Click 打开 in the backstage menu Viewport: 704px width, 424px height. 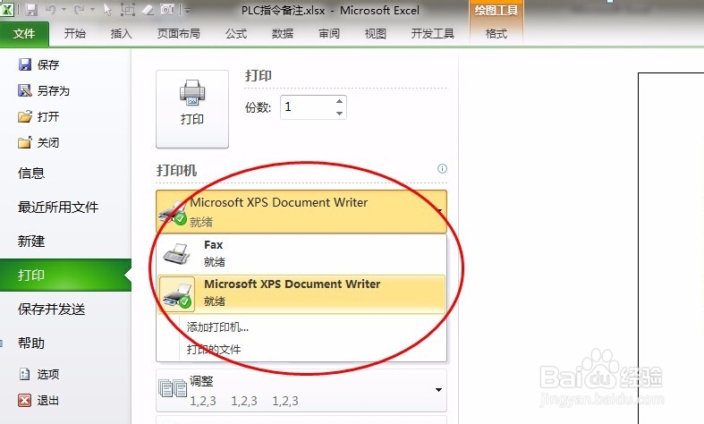click(x=39, y=117)
